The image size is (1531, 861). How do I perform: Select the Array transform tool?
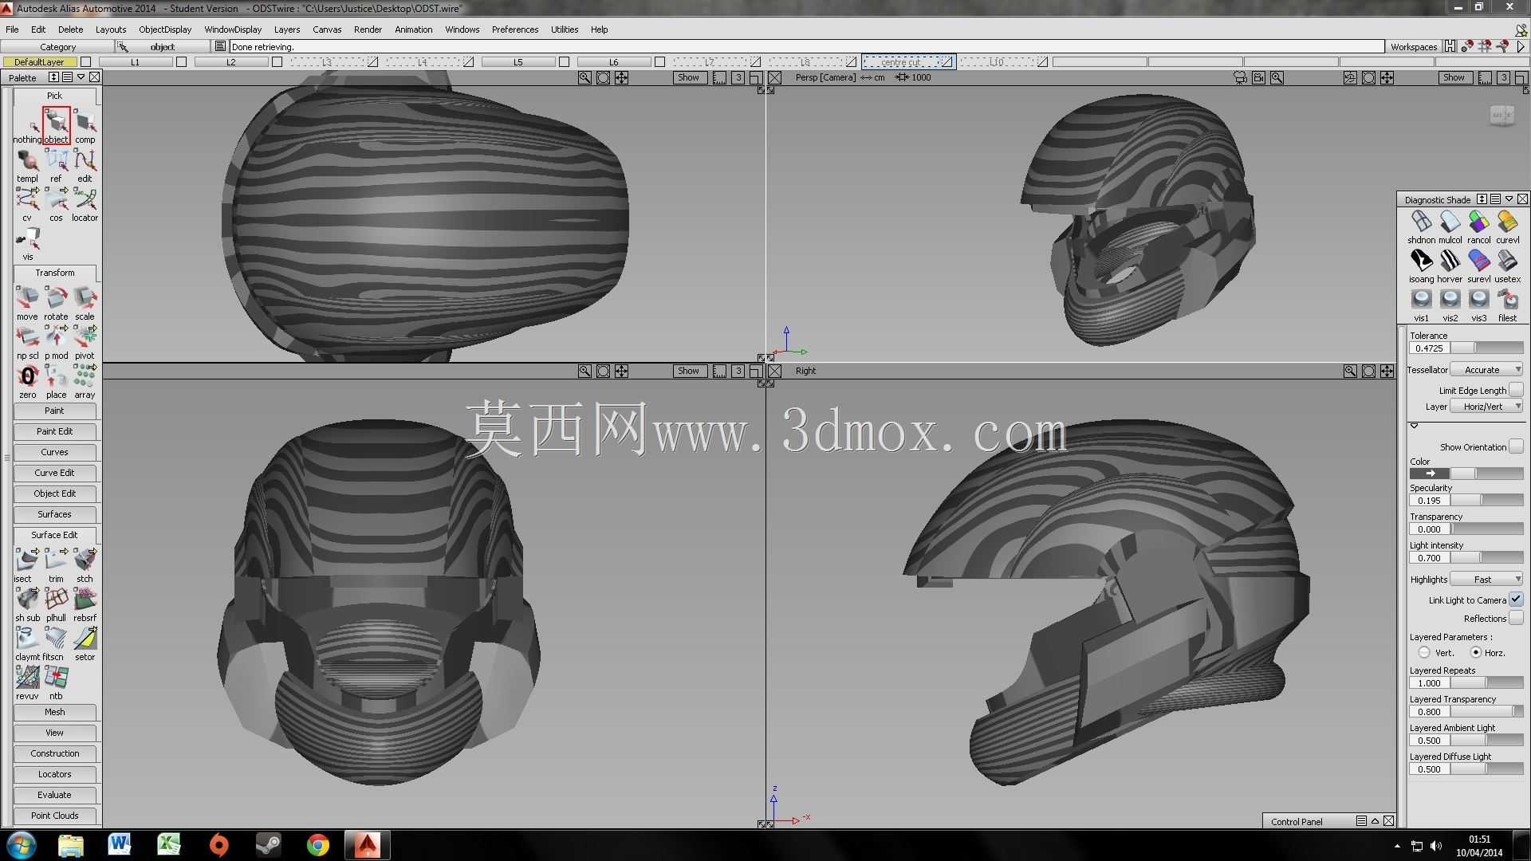85,381
